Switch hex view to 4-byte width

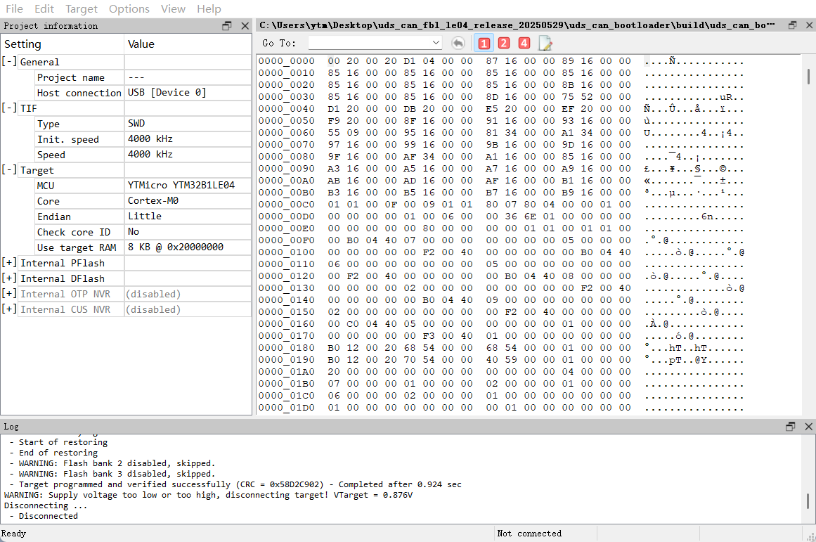[x=524, y=43]
